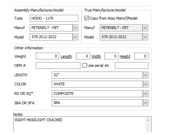Focus the Type field HOOD - 1170
Viewport: 169px width, 135px height.
point(54,18)
